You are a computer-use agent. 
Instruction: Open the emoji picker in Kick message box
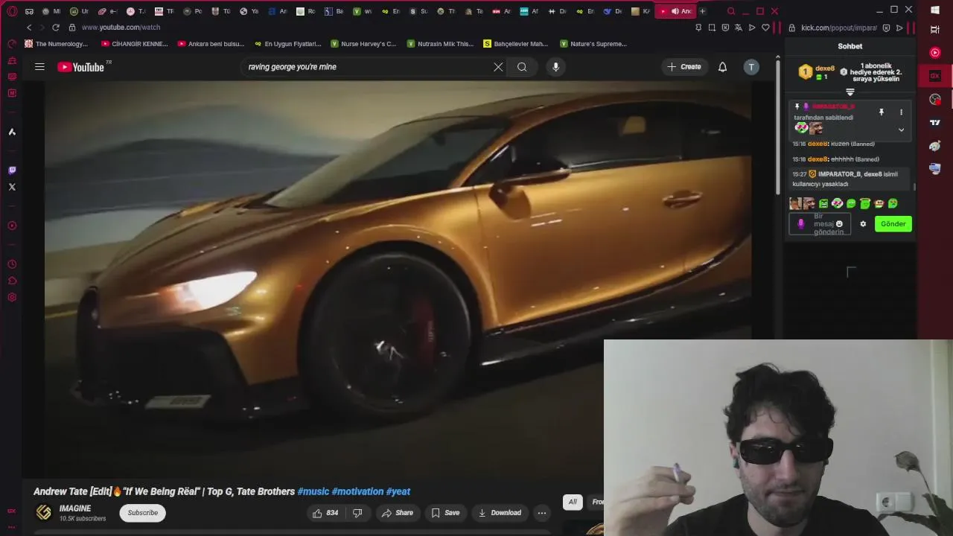tap(839, 224)
